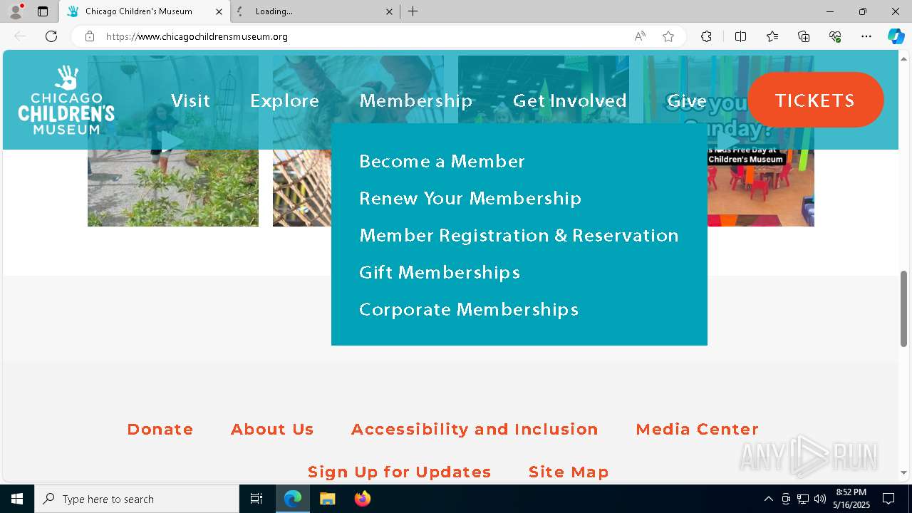Screen dimensions: 912x513
Task: Launch Firefox from the taskbar
Action: pyautogui.click(x=362, y=499)
